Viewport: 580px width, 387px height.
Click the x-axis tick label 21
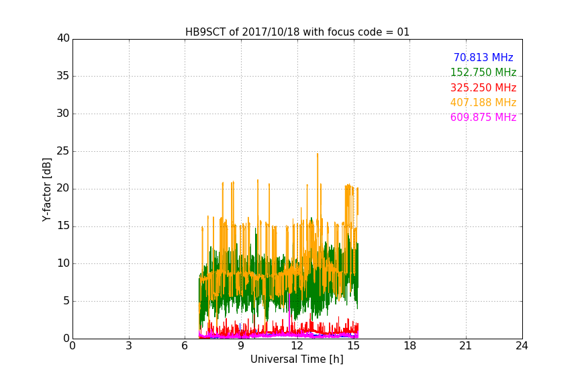(466, 346)
